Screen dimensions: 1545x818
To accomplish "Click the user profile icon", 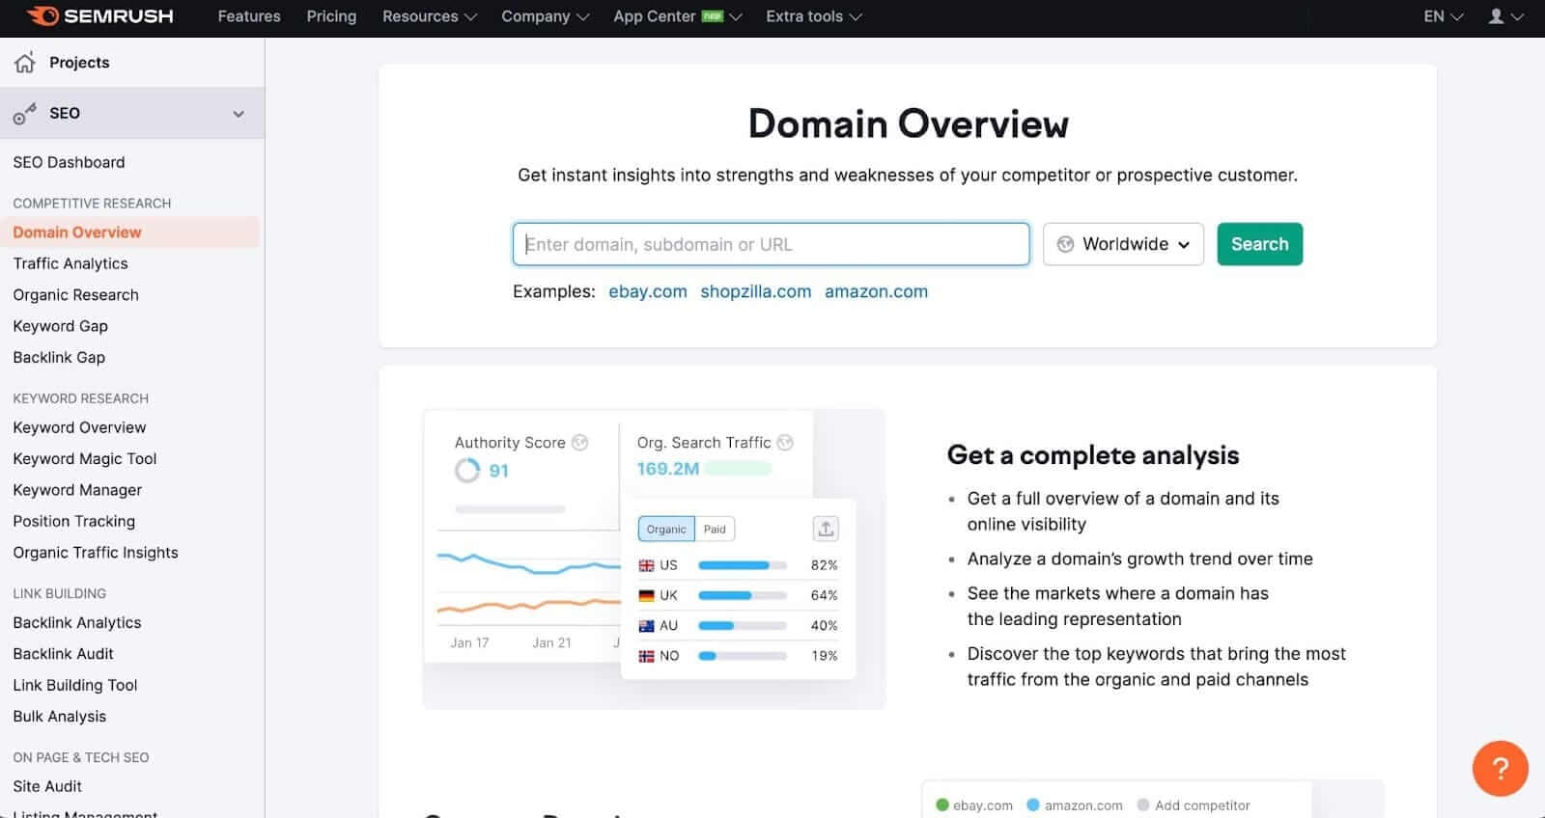I will [1496, 16].
